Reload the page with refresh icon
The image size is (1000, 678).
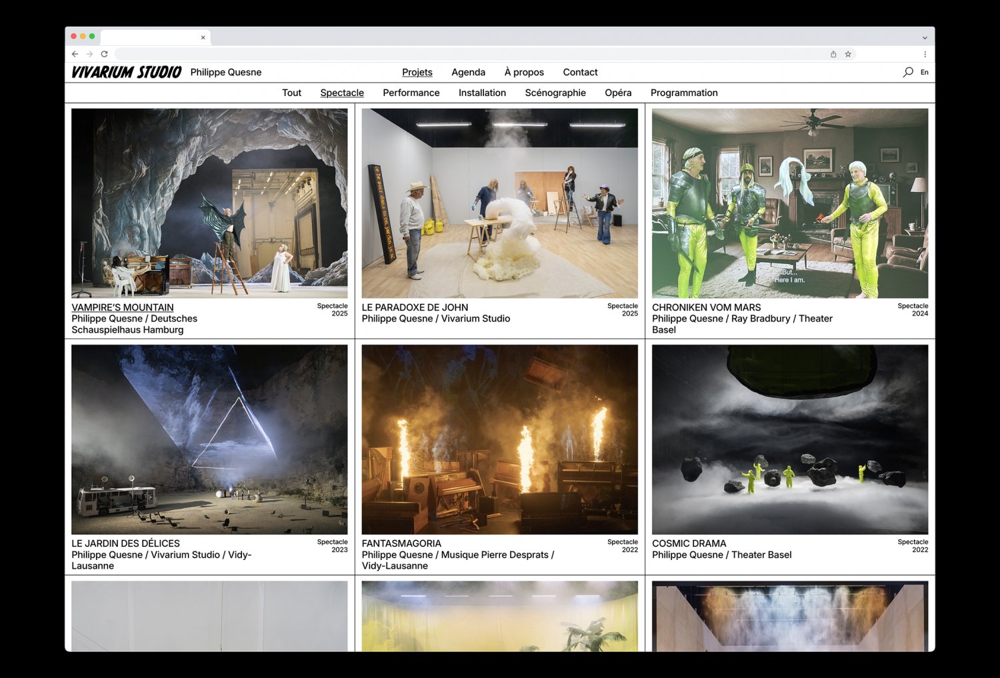pyautogui.click(x=104, y=54)
